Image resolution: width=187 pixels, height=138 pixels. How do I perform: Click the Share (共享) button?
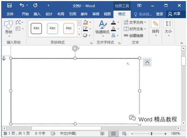(x=174, y=14)
